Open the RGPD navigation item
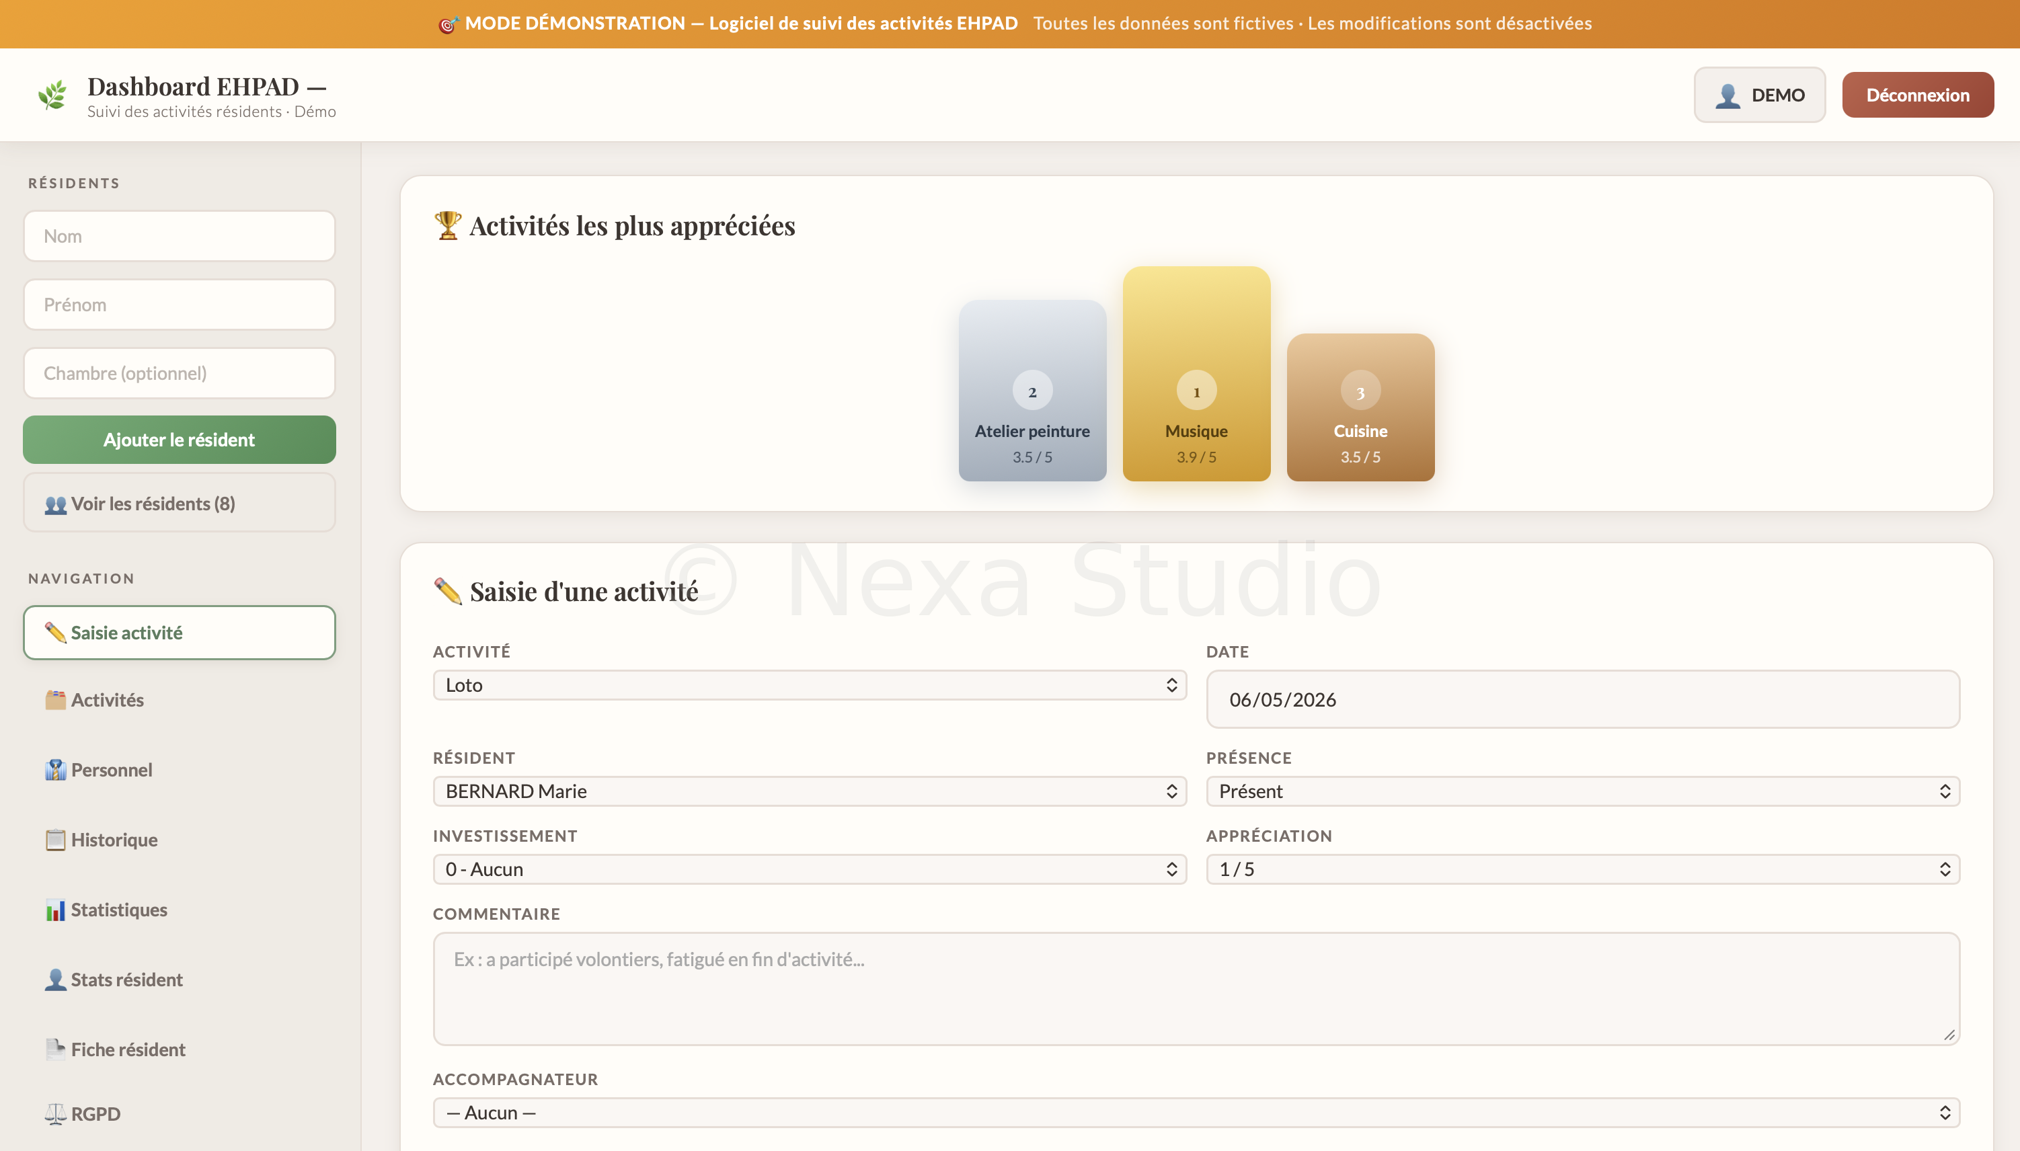Viewport: 2020px width, 1151px height. coord(180,1114)
